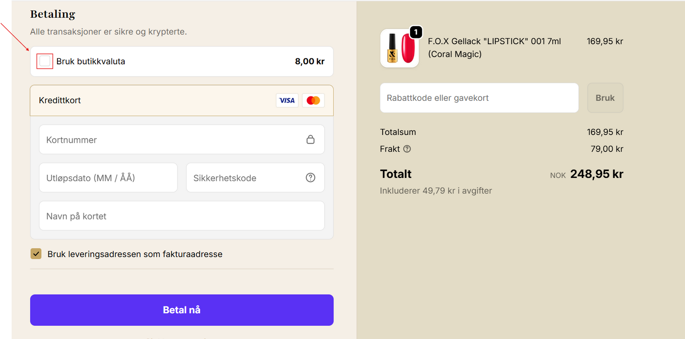Click the Bruk discount apply button
685x339 pixels.
point(605,98)
